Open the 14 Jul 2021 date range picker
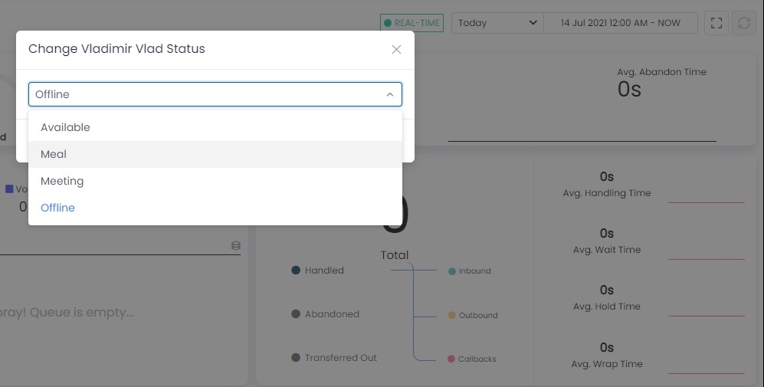Viewport: 764px width, 387px height. point(620,23)
